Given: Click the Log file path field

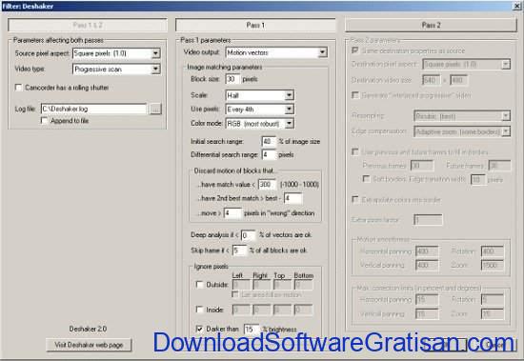Looking at the screenshot, I should (93, 109).
